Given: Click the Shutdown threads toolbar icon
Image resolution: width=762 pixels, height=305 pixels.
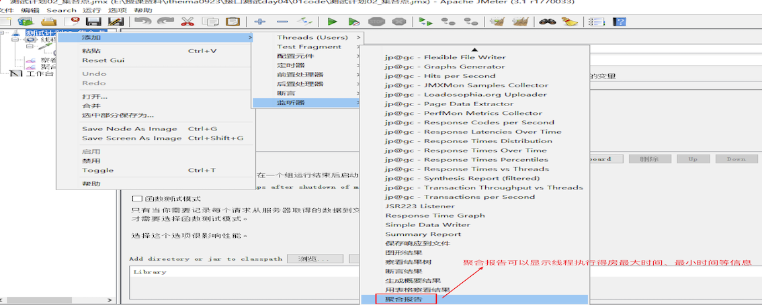Looking at the screenshot, I should (x=399, y=21).
